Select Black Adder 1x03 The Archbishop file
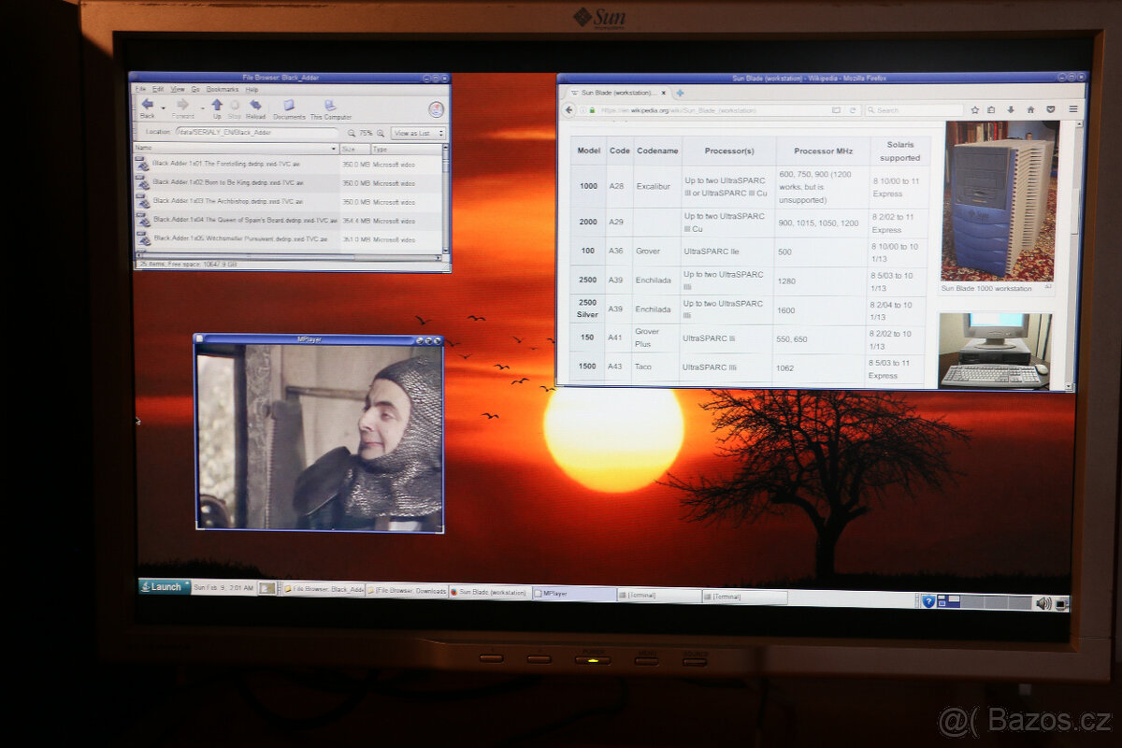 coord(227,201)
